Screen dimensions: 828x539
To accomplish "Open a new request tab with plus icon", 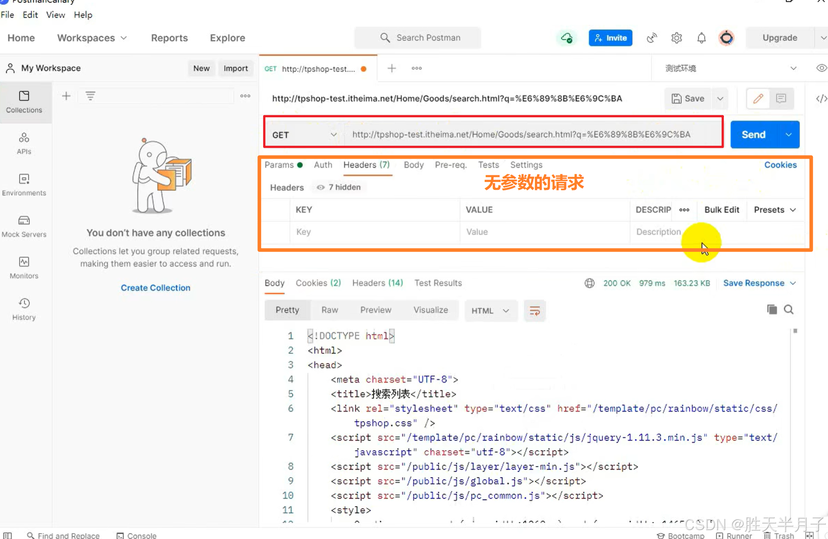I will (x=392, y=68).
